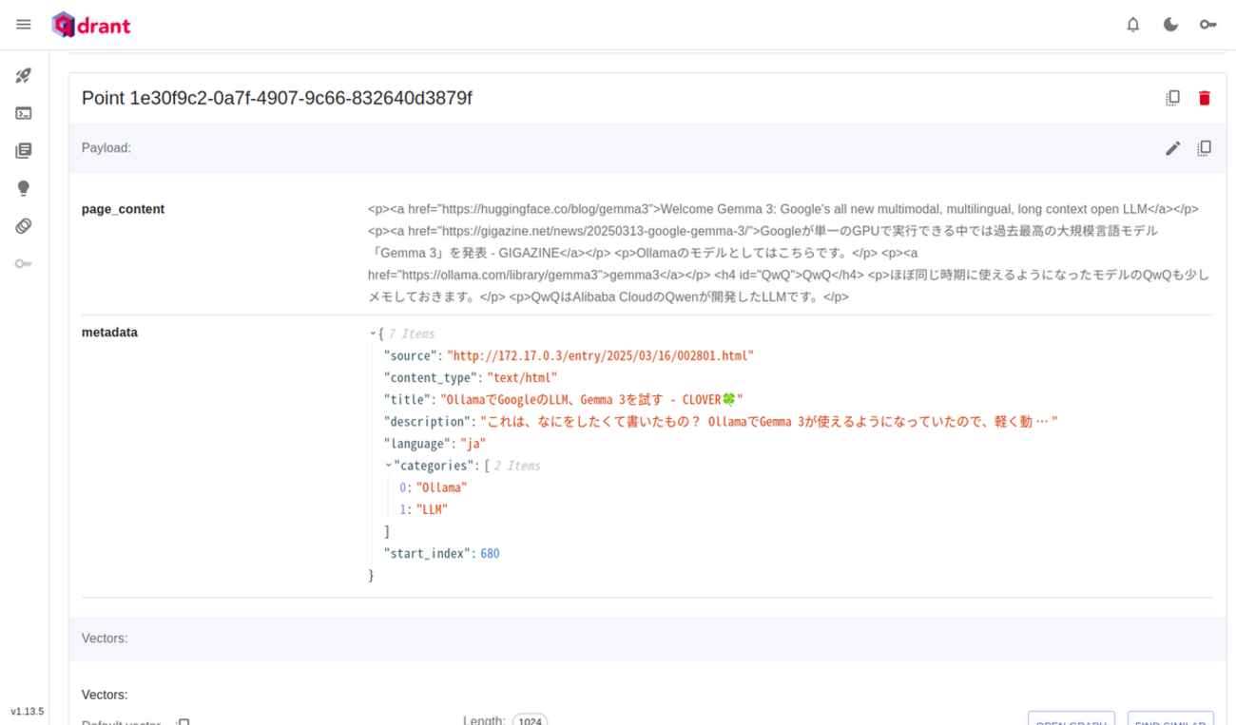The height and width of the screenshot is (725, 1236).
Task: Edit payload with pencil icon
Action: [1173, 148]
